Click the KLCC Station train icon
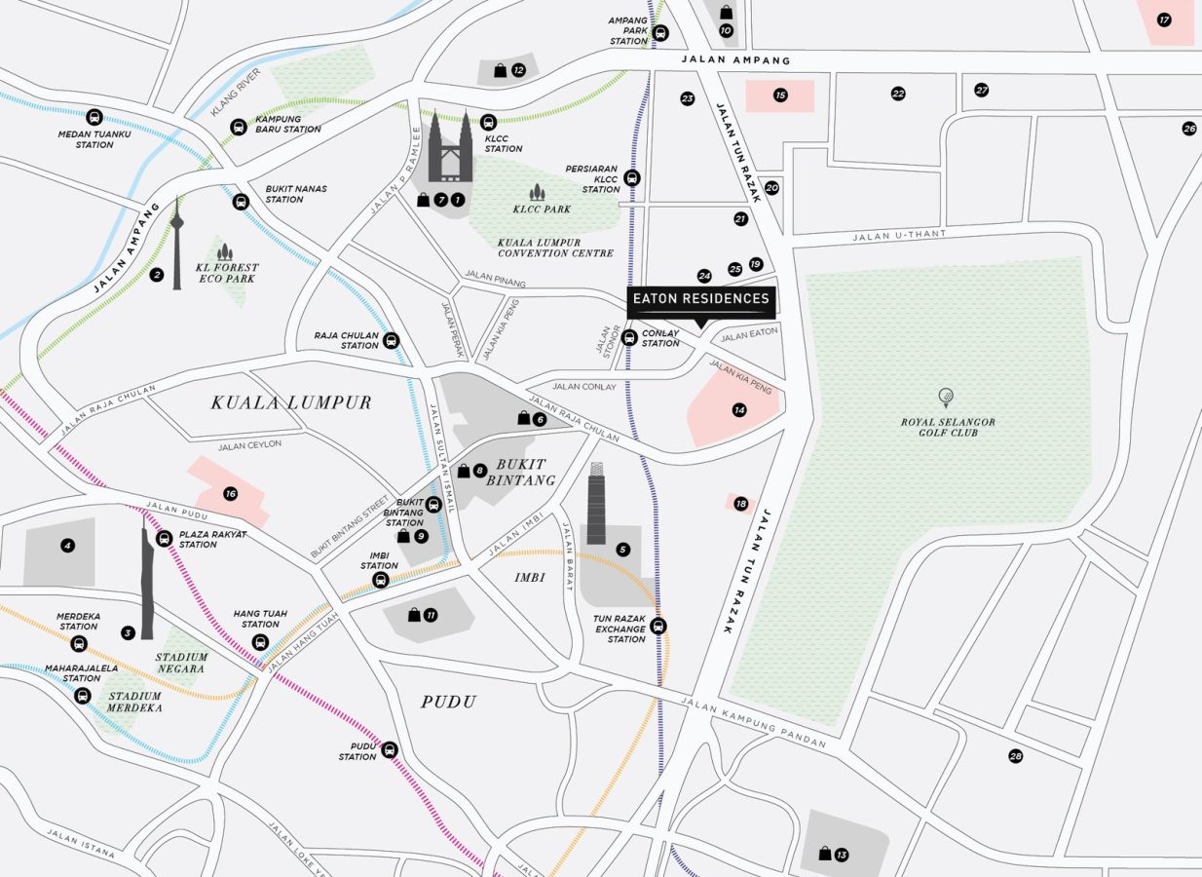The width and height of the screenshot is (1202, 877). pos(488,123)
